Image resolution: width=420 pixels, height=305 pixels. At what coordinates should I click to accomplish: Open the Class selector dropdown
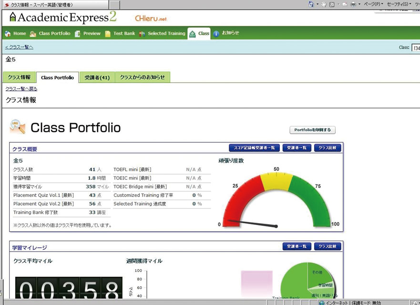[415, 48]
